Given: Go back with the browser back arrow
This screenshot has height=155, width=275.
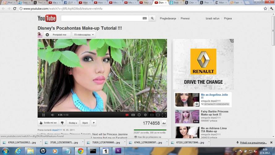Looking at the screenshot, I should (3, 9).
